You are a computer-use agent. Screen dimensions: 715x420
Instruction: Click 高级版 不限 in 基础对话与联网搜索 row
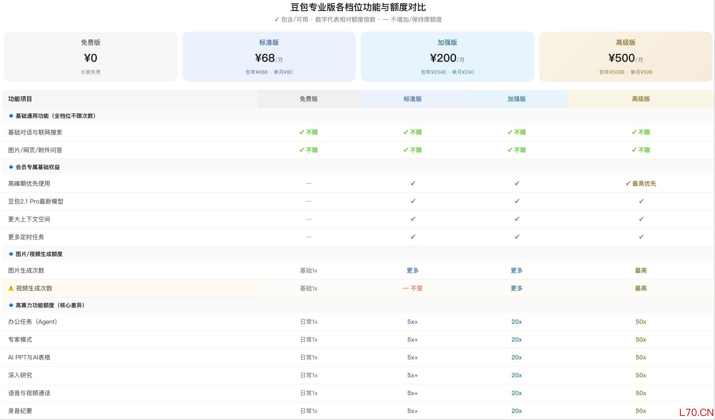click(x=641, y=132)
